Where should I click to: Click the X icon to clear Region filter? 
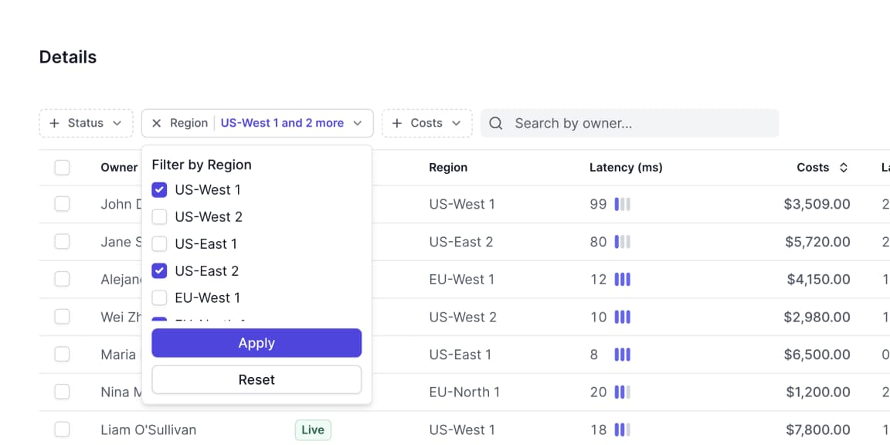[x=156, y=124]
